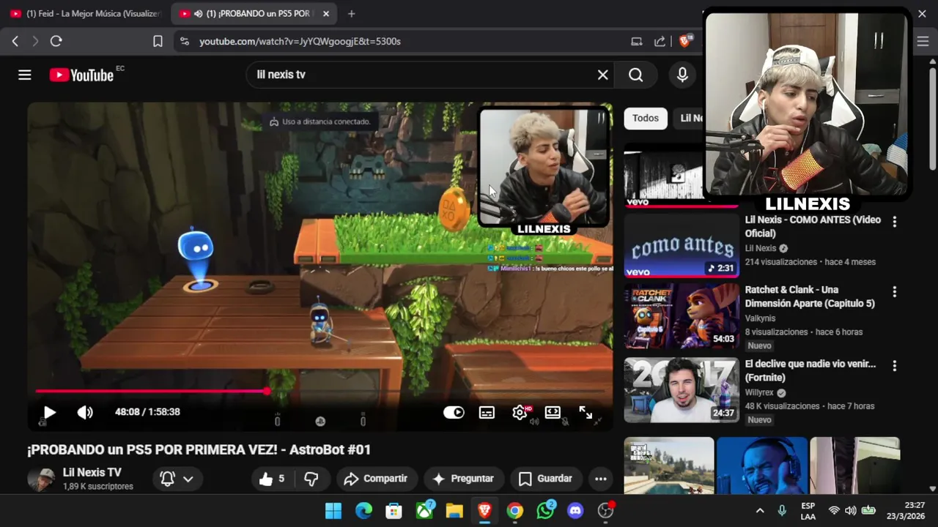The height and width of the screenshot is (527, 938).
Task: Open more actions three-dot button under video
Action: [600, 479]
